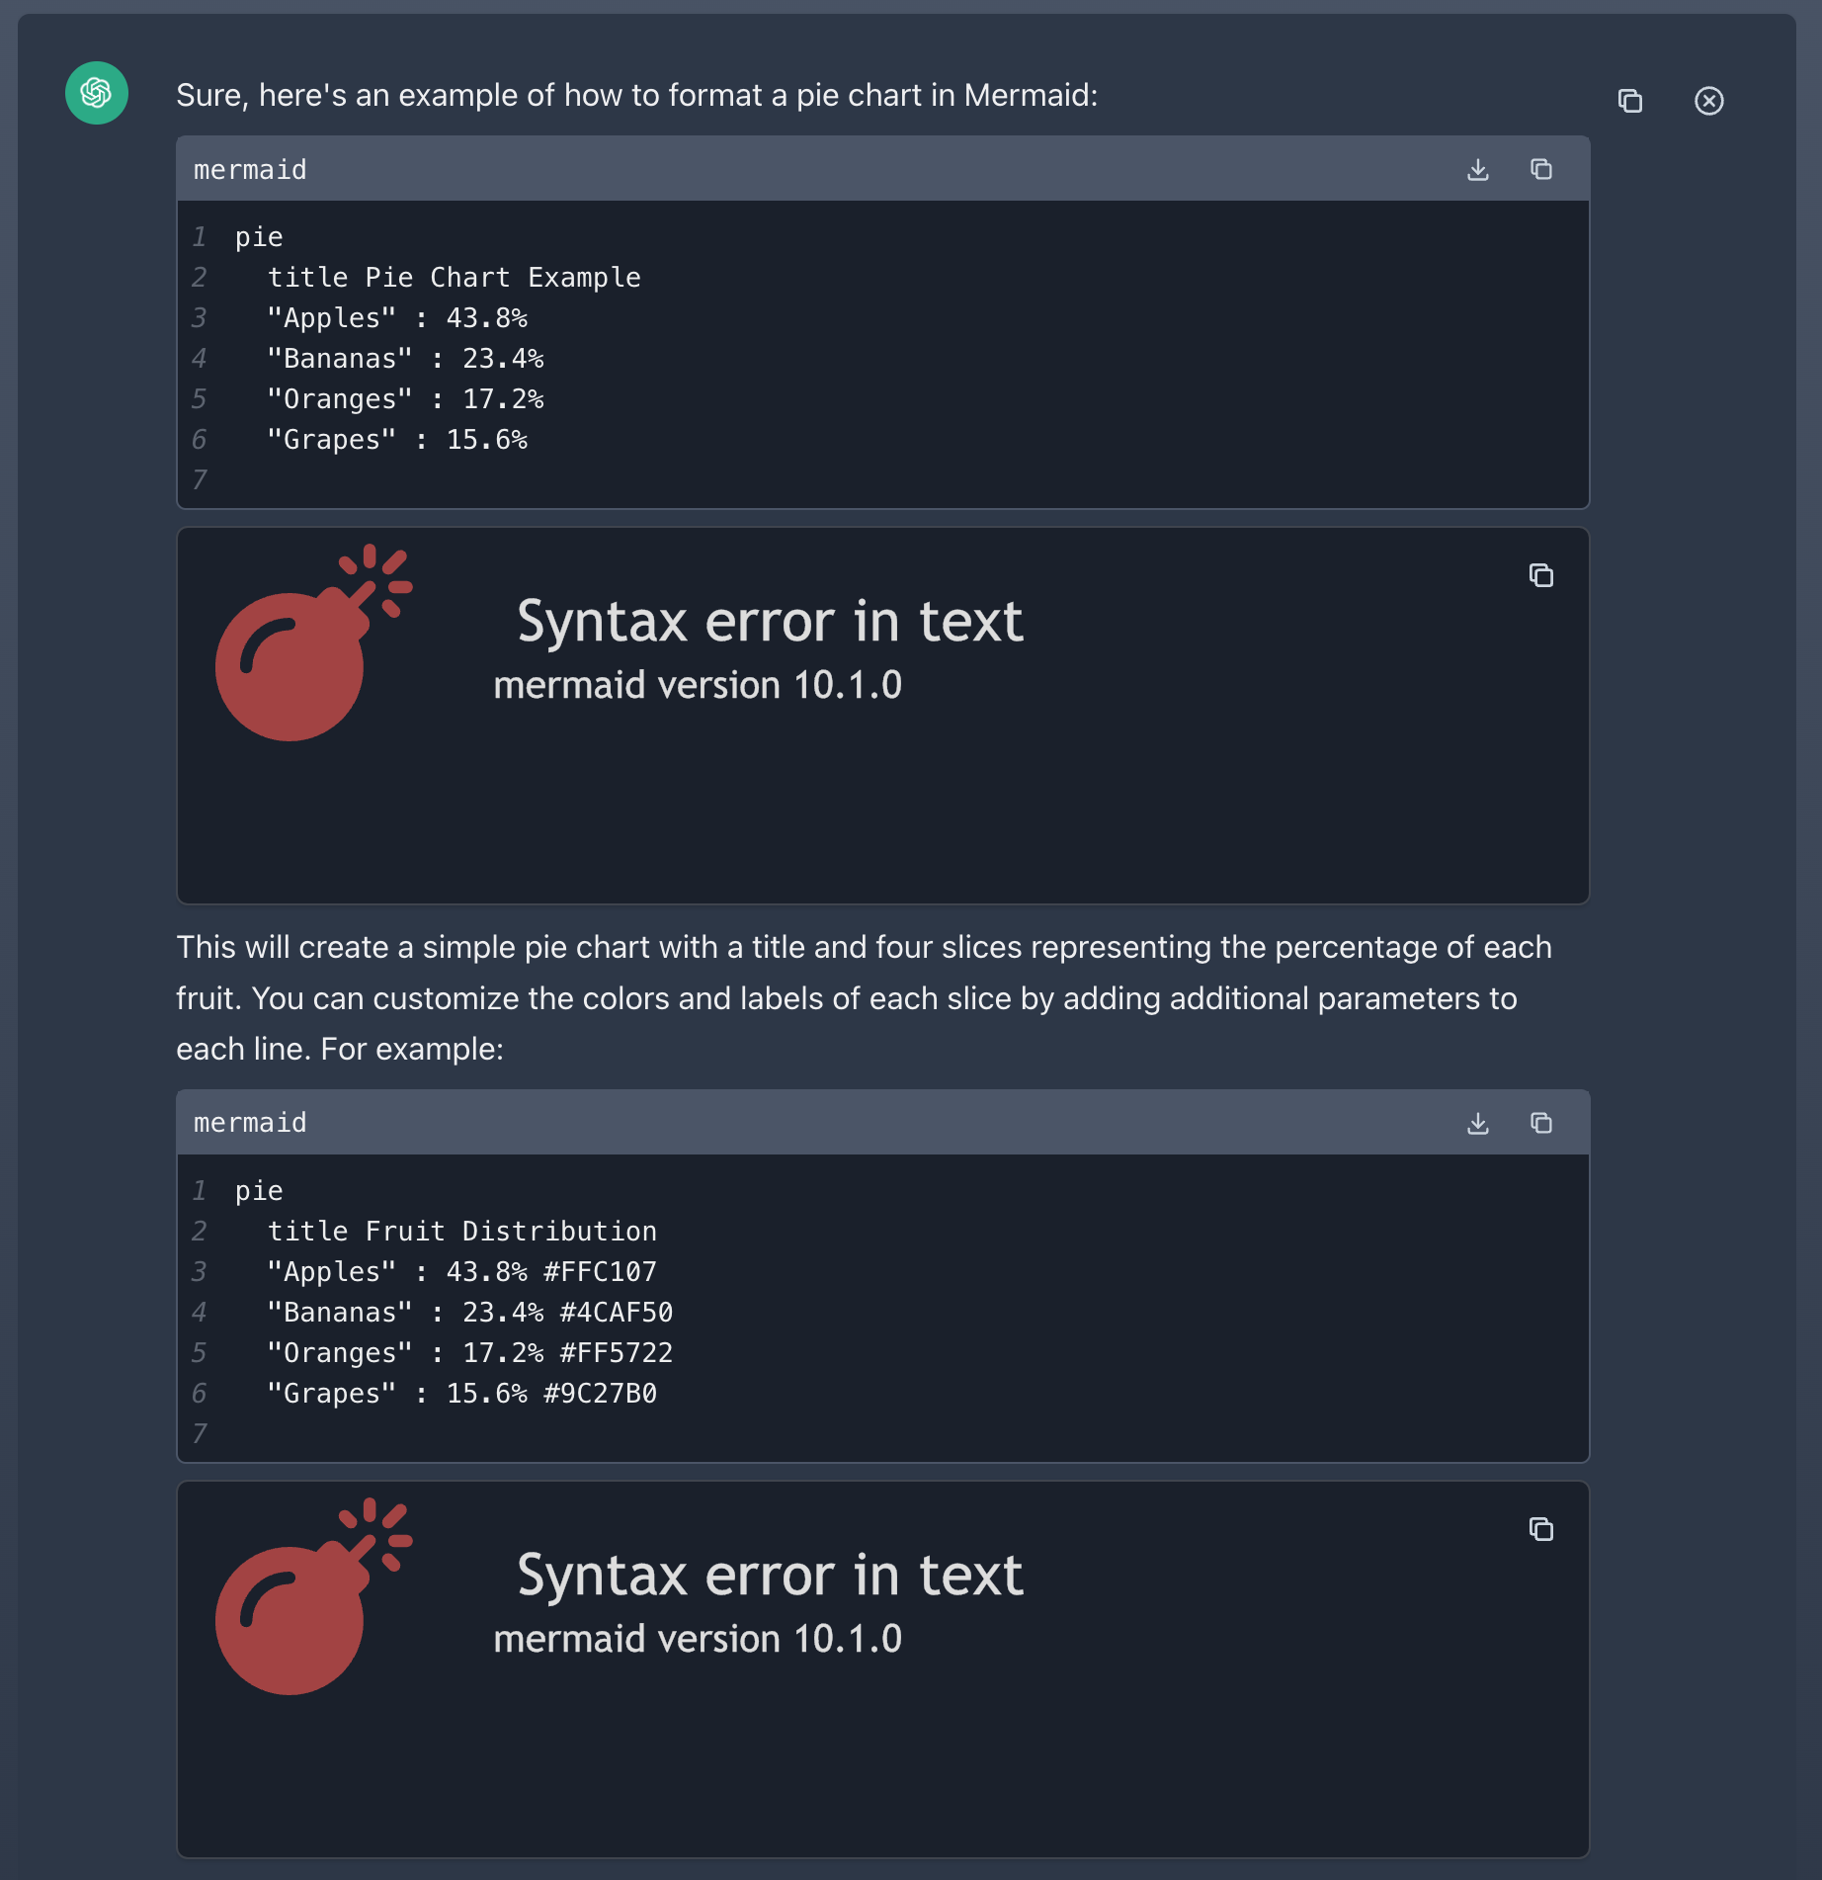Click the first 'Syntax error in text' heading
The image size is (1822, 1880).
(770, 622)
